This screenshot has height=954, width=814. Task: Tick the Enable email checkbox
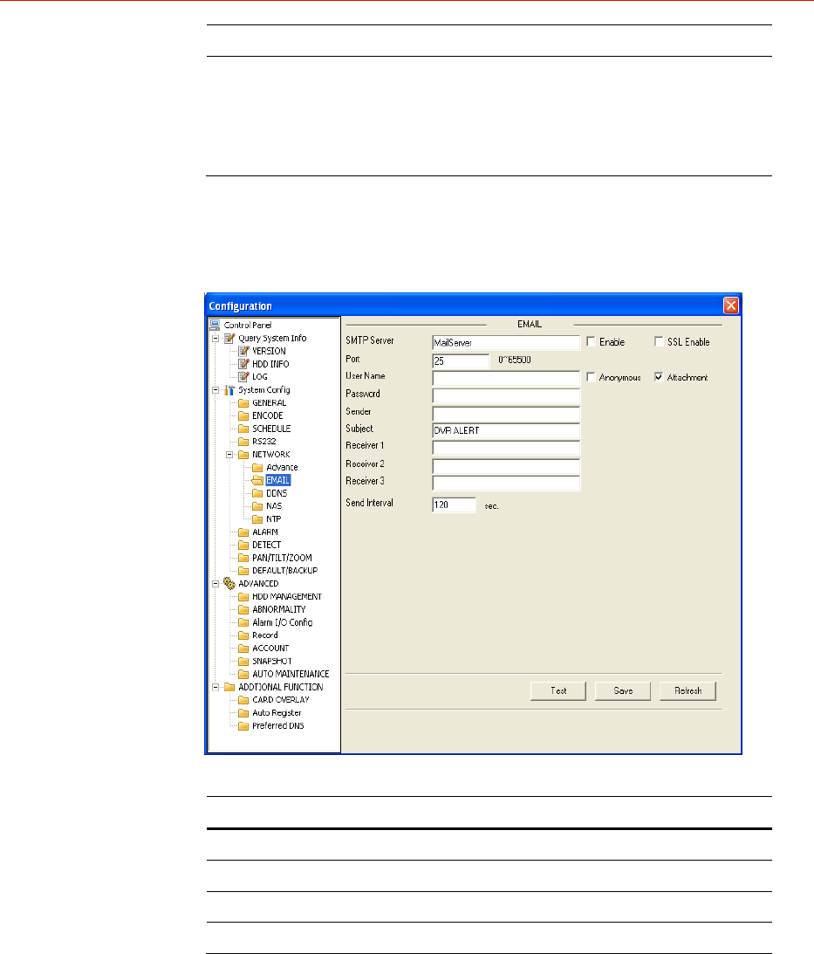pos(591,342)
